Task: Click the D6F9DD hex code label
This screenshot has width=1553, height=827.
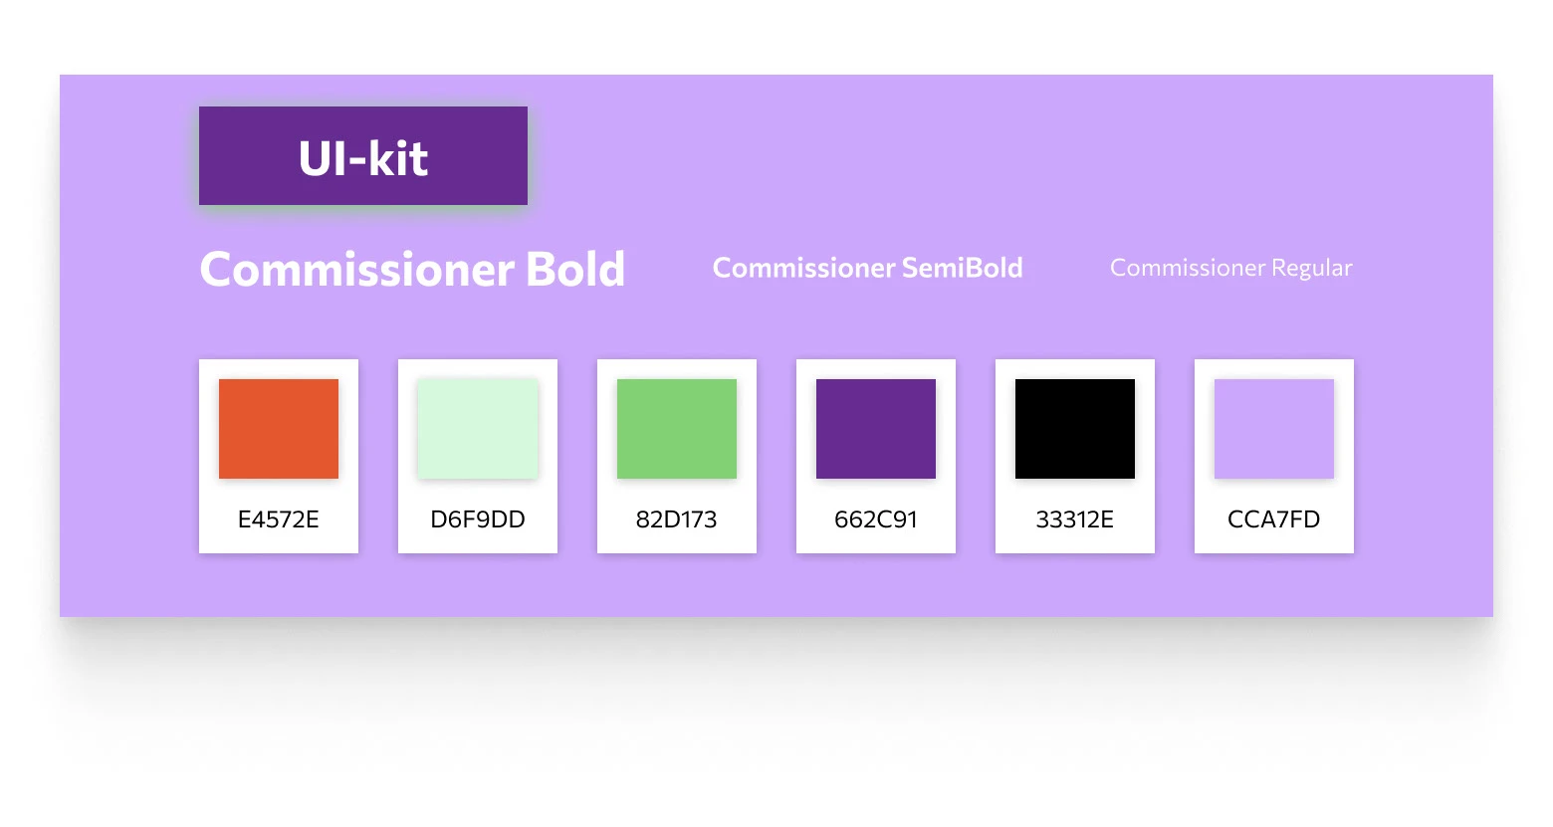Action: (478, 519)
